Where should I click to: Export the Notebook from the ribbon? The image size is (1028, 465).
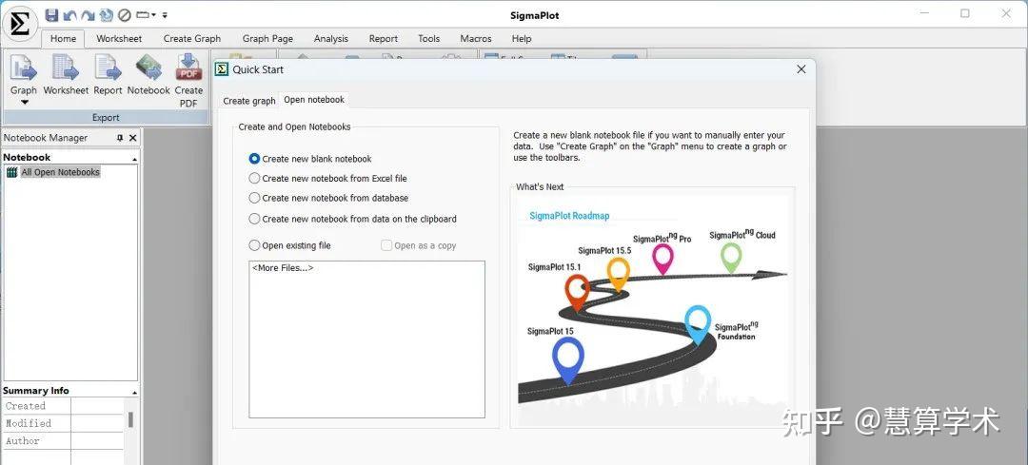(148, 75)
